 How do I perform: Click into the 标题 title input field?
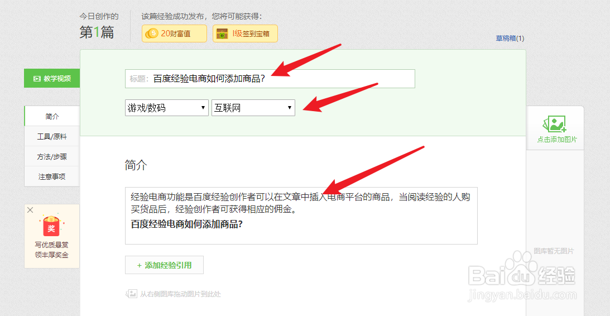270,79
